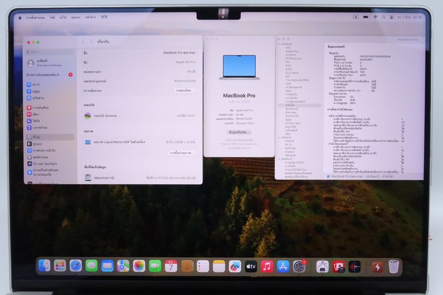
Task: Open Display Settings button in About pane
Action: 181,153
